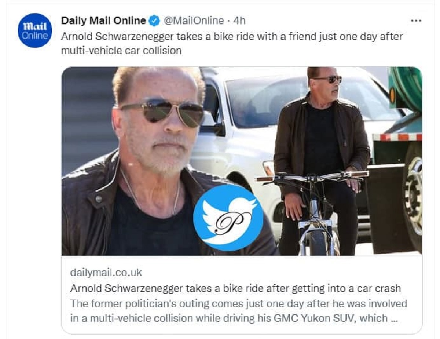Visit the dailymail.co.uk domain link
Image resolution: width=440 pixels, height=339 pixels.
pos(106,273)
